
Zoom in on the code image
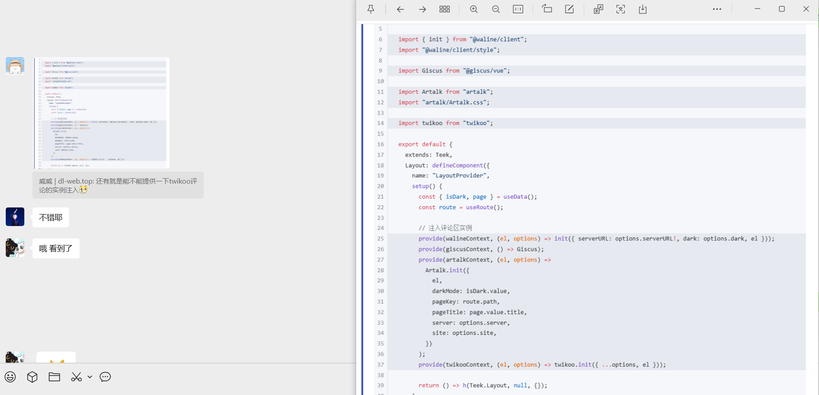click(x=474, y=9)
